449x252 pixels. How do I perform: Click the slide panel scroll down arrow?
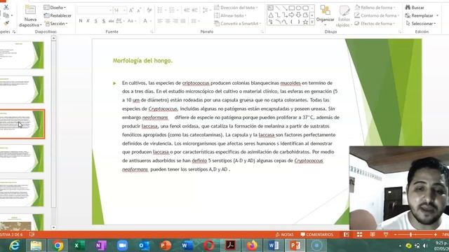[x=53, y=227]
